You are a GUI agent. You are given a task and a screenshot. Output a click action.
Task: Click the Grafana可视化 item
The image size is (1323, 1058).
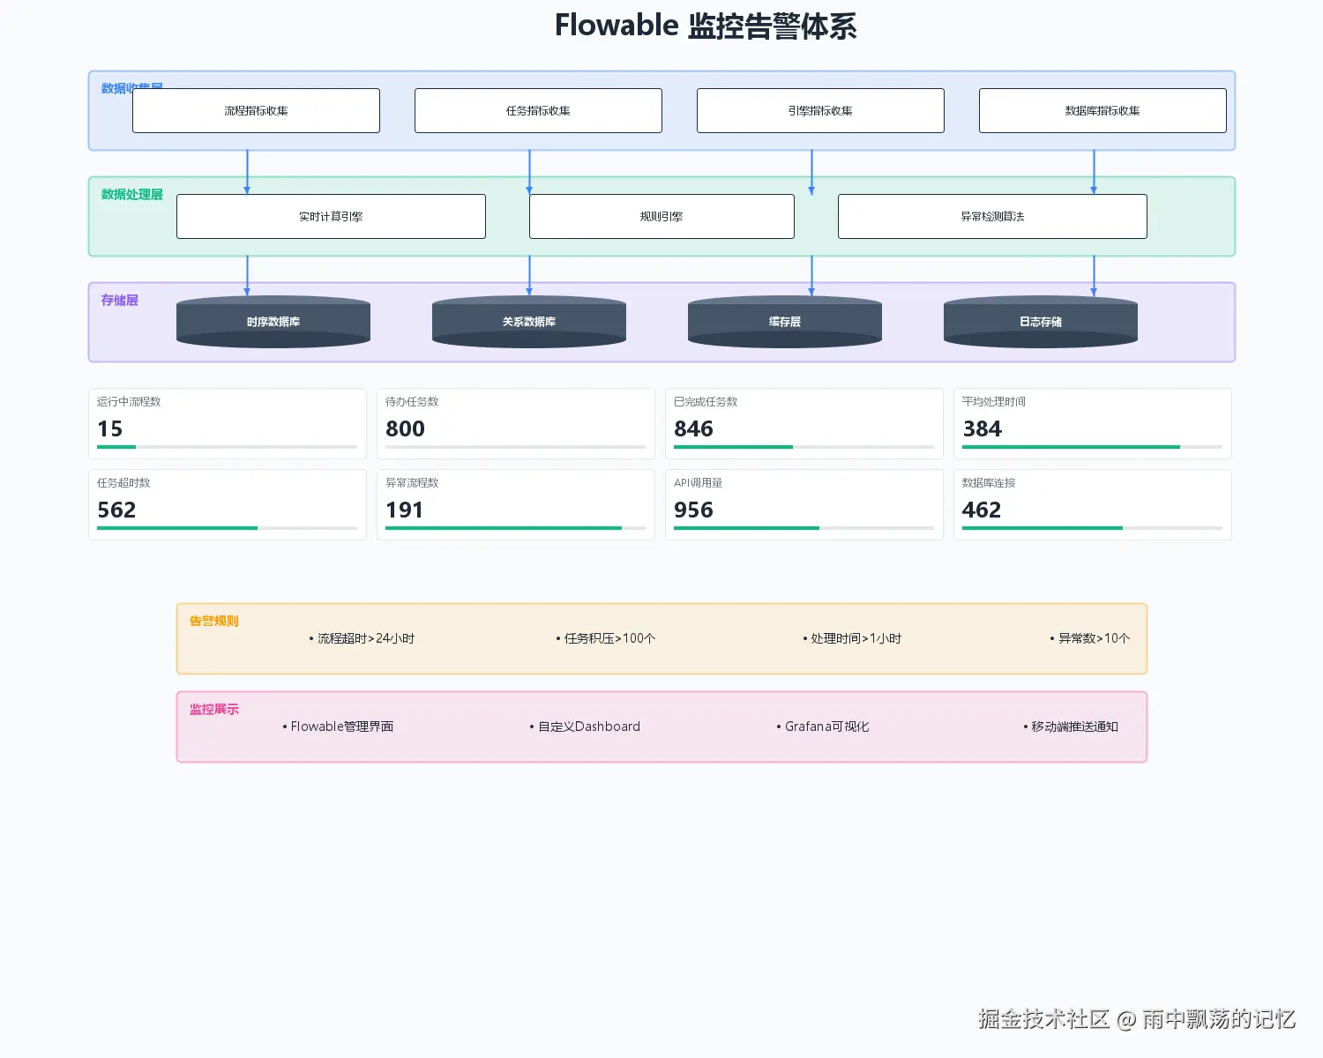coord(823,726)
